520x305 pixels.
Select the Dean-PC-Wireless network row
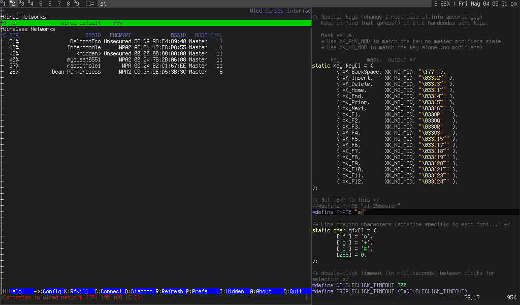[76, 72]
